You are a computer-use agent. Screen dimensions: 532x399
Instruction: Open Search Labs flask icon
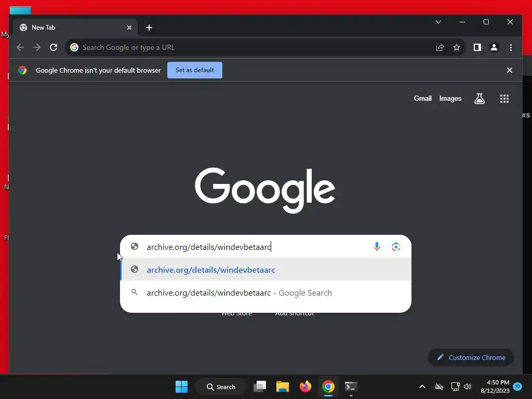click(480, 99)
